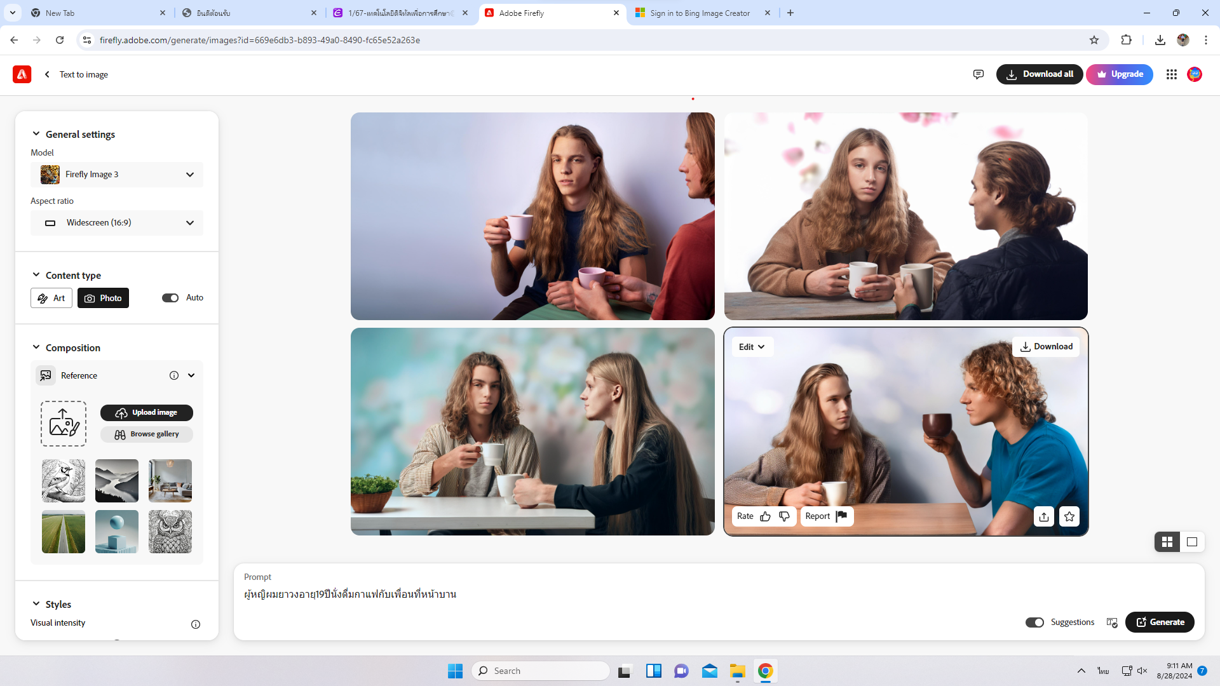The width and height of the screenshot is (1220, 686).
Task: Collapse the Composition section
Action: coord(36,347)
